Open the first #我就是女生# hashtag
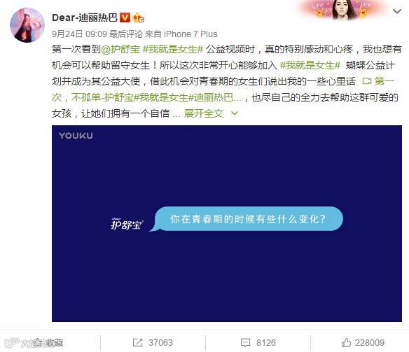This screenshot has width=409, height=352. [x=173, y=49]
